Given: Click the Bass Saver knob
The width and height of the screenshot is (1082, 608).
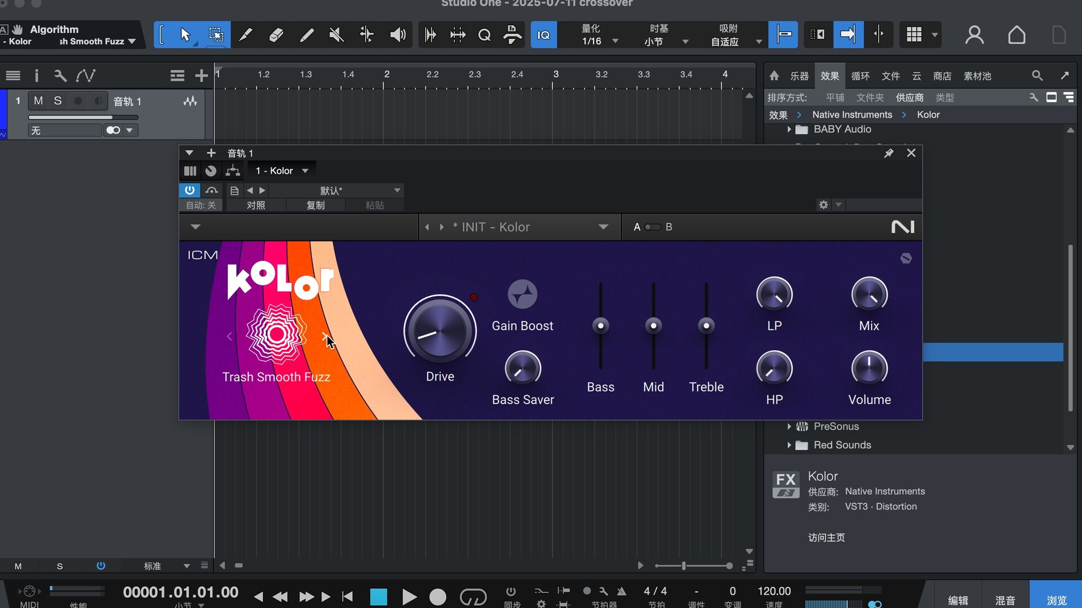Looking at the screenshot, I should coord(523,369).
